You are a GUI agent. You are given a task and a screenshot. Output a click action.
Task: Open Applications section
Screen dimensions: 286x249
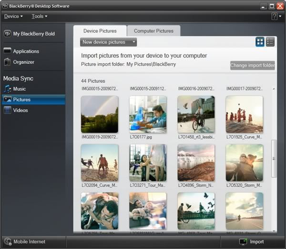[x=26, y=51]
